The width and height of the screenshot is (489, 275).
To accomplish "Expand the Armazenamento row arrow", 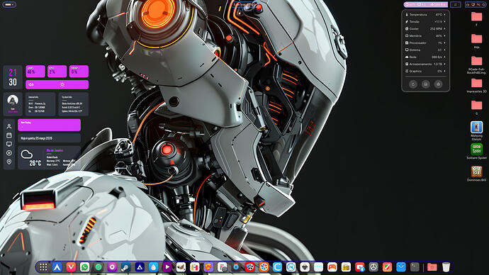I will point(445,64).
